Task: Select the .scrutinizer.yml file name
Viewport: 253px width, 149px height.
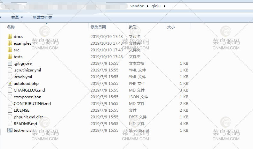Action: coord(27,70)
